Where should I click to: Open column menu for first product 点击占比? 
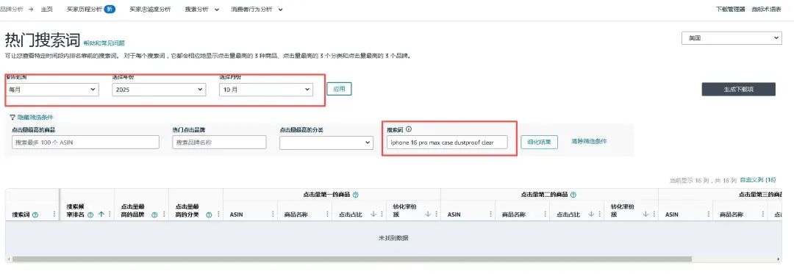coord(382,214)
